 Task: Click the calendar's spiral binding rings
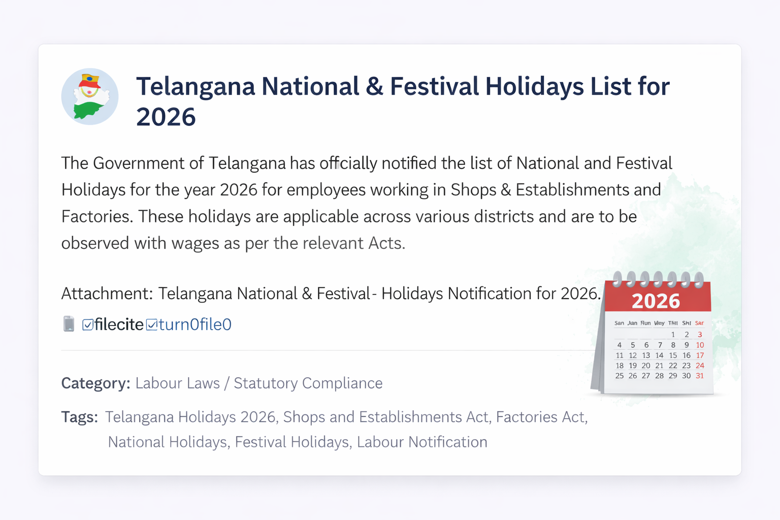click(x=658, y=279)
